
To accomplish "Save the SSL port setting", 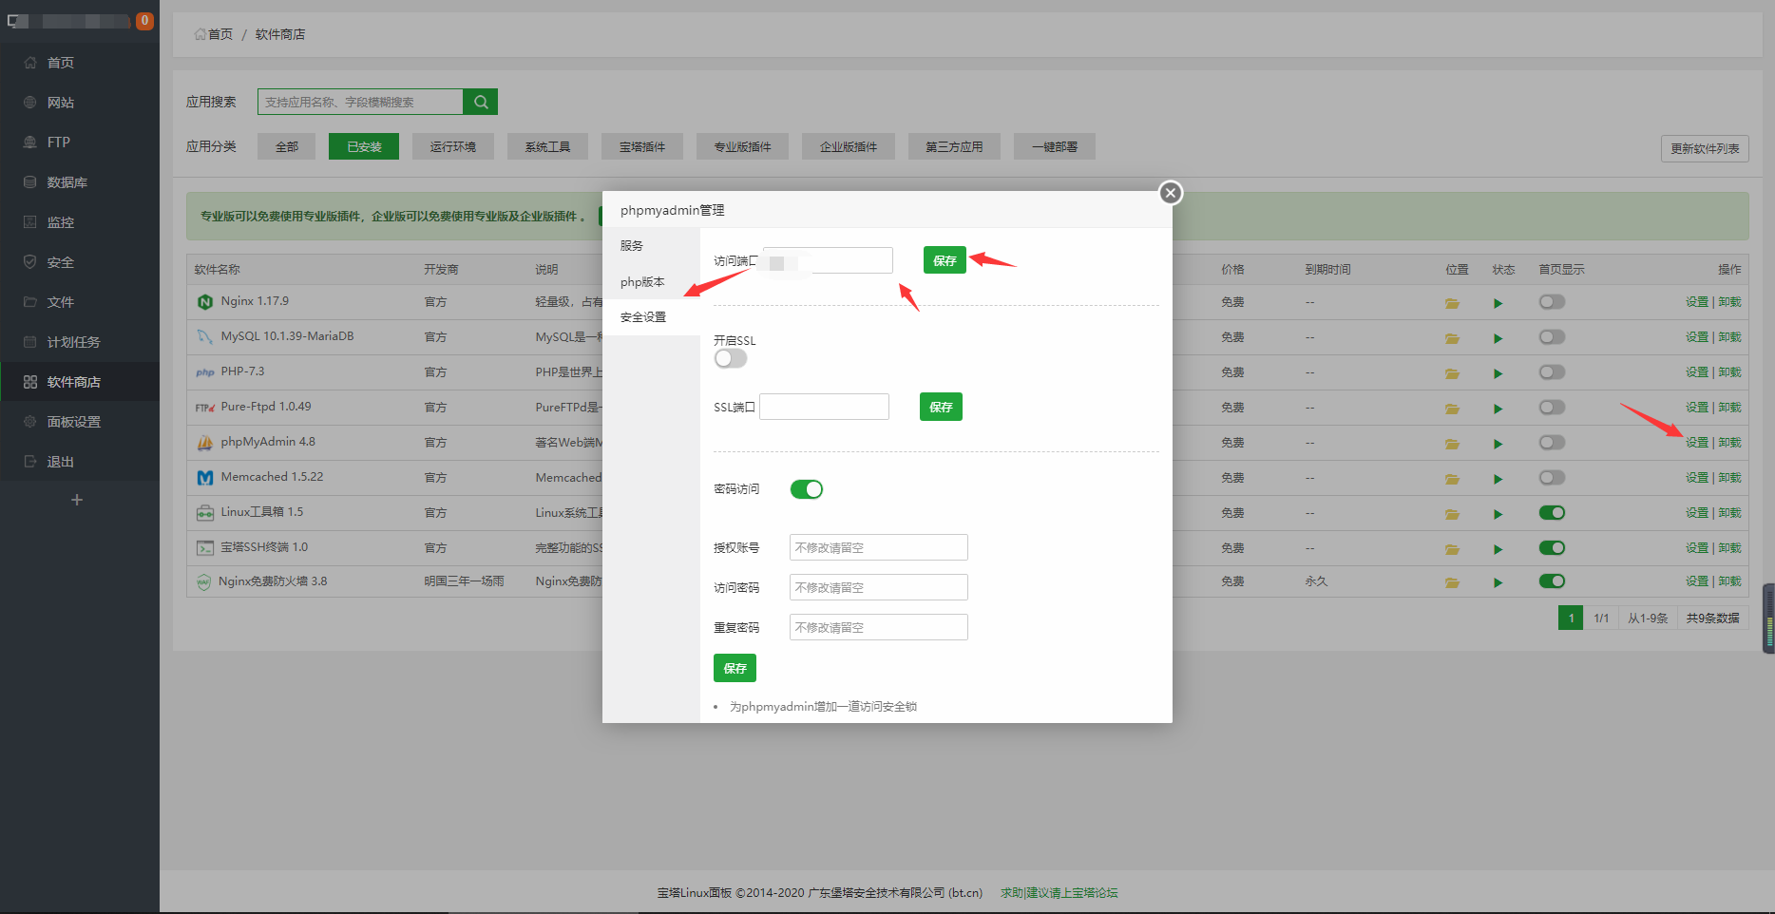I will coord(941,407).
